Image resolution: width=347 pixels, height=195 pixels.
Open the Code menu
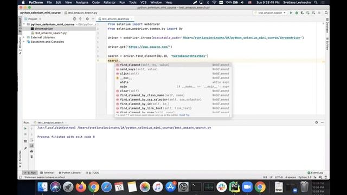[95, 2]
